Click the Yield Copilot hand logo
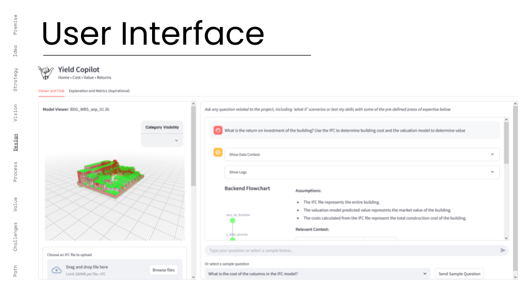 (x=46, y=73)
